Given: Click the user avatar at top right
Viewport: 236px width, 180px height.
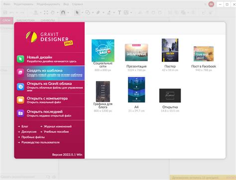Looking at the screenshot, I should pos(211,4).
